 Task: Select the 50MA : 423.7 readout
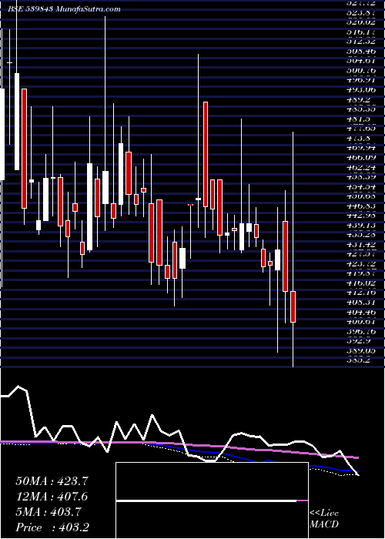pos(52,481)
